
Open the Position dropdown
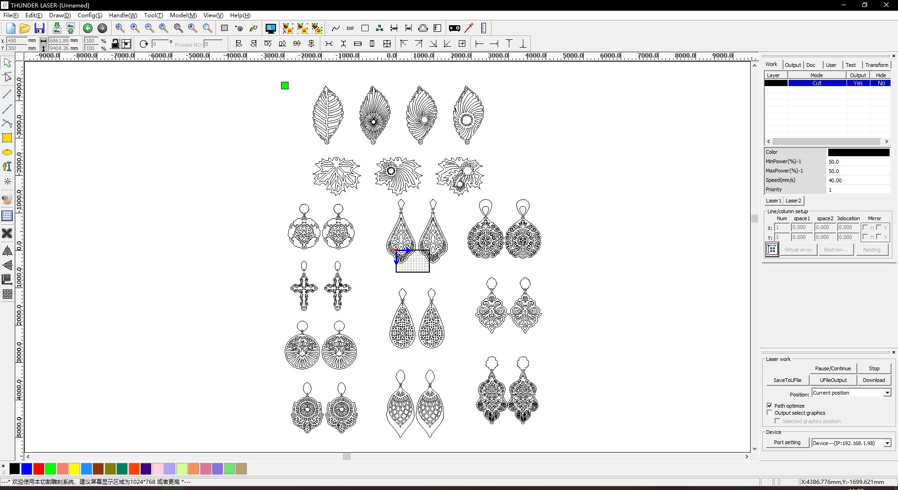[x=887, y=393]
